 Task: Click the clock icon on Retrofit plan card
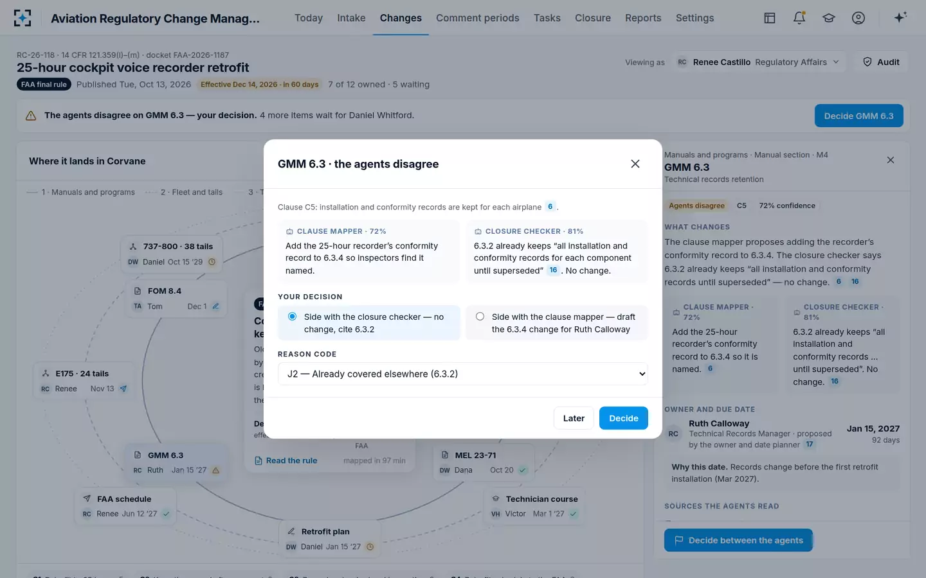point(370,547)
